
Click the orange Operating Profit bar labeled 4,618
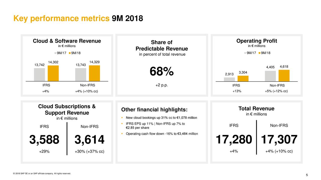pos(284,75)
